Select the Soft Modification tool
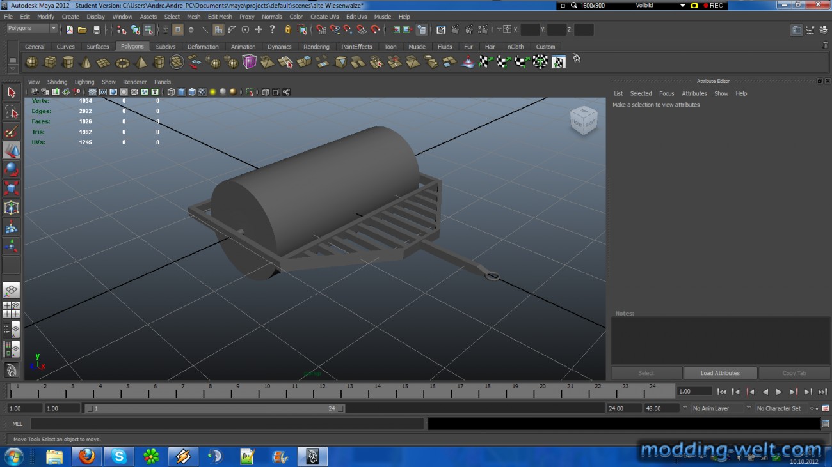Viewport: 832px width, 467px height. coord(12,227)
